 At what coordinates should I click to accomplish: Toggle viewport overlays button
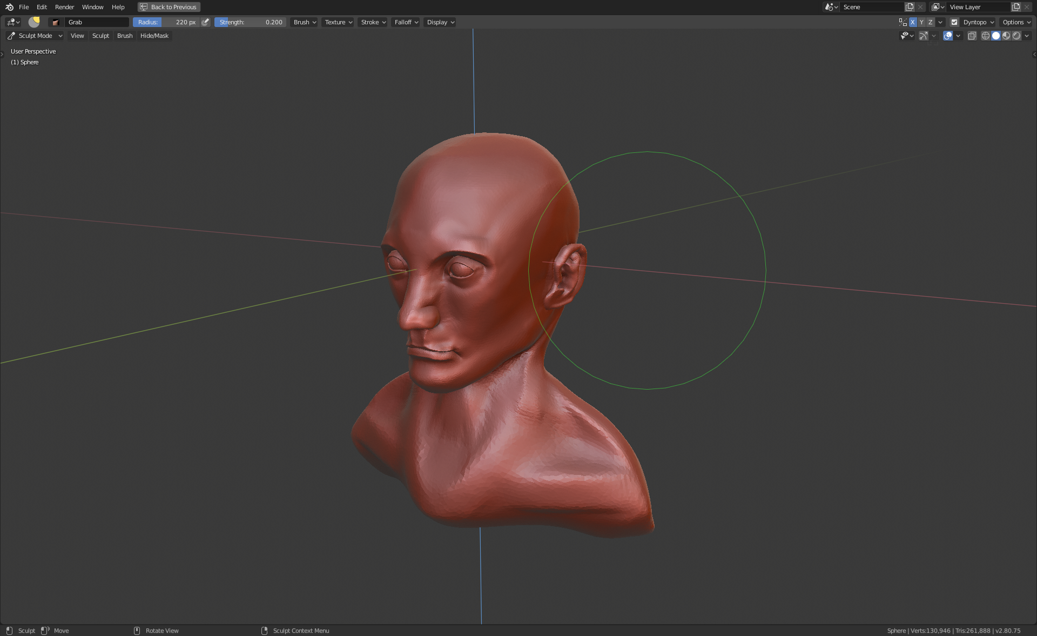(948, 36)
